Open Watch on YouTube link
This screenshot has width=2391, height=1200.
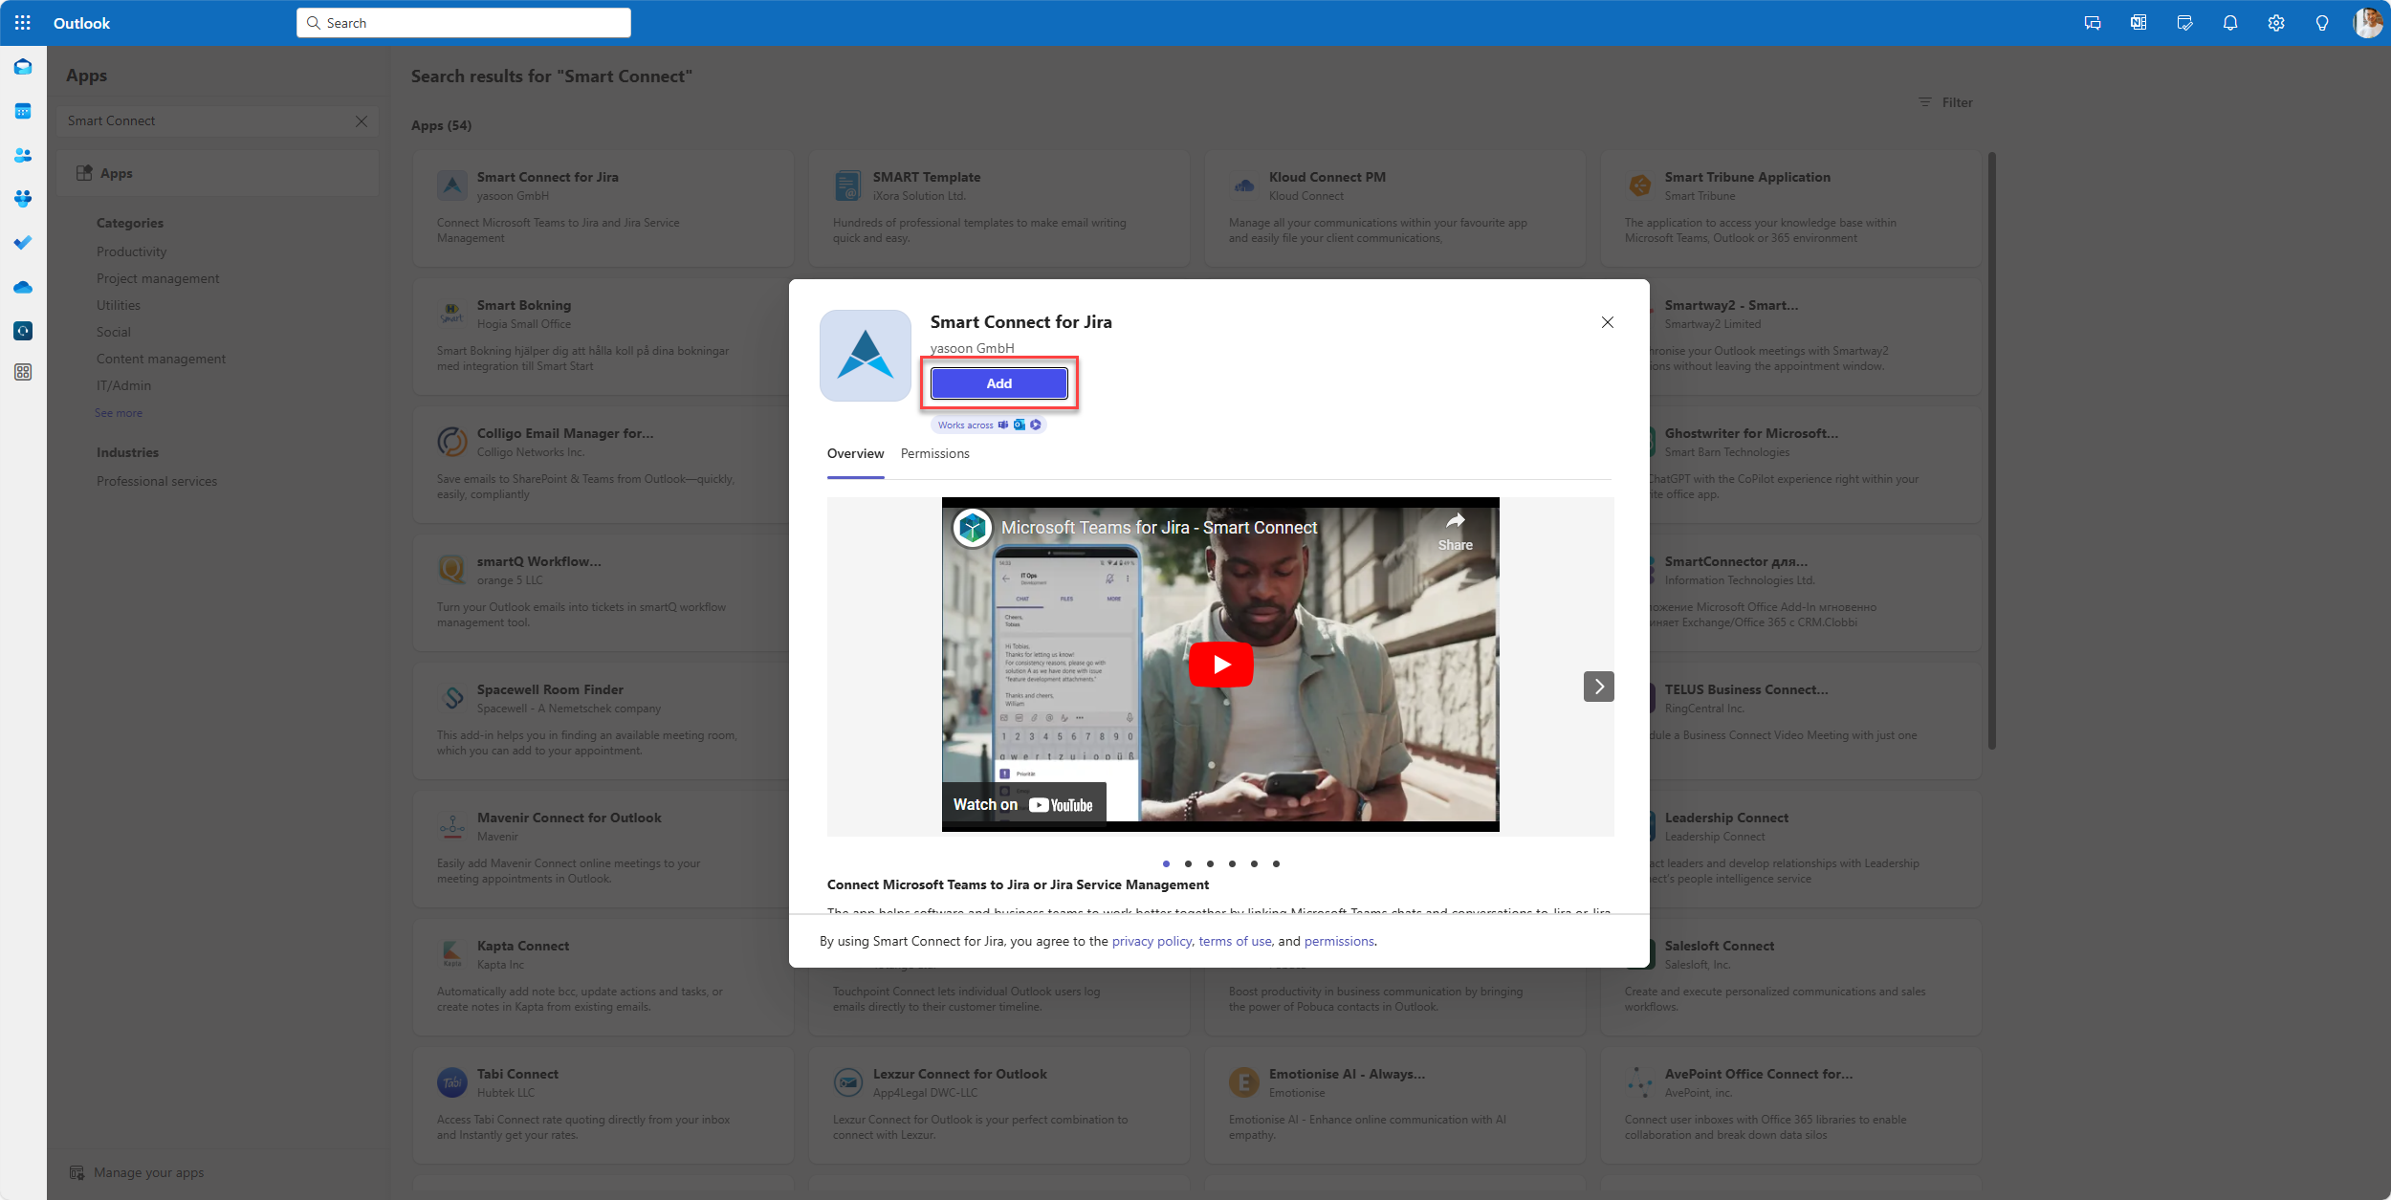point(1023,805)
